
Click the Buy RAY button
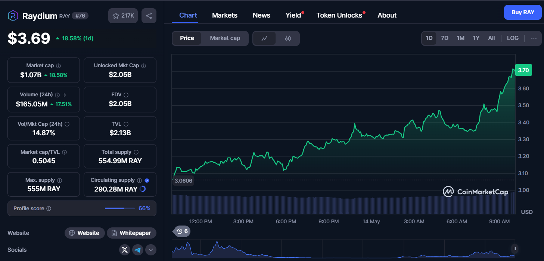click(522, 12)
